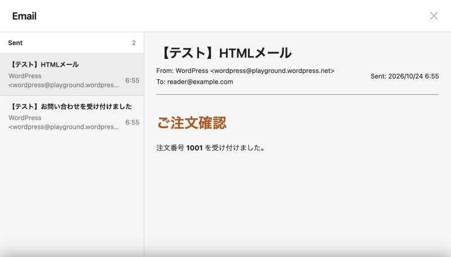Click the ご注文確認 heading in the email body
This screenshot has width=451, height=257.
(192, 123)
